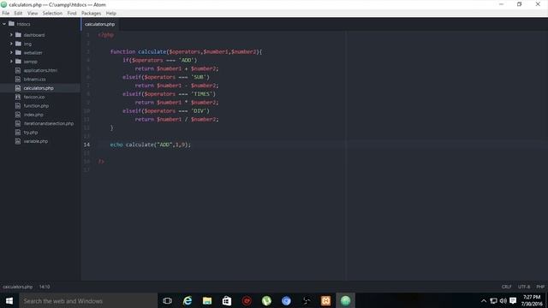This screenshot has height=308, width=548.
Task: Launch Microsoft Edge from the taskbar
Action: pyautogui.click(x=188, y=300)
